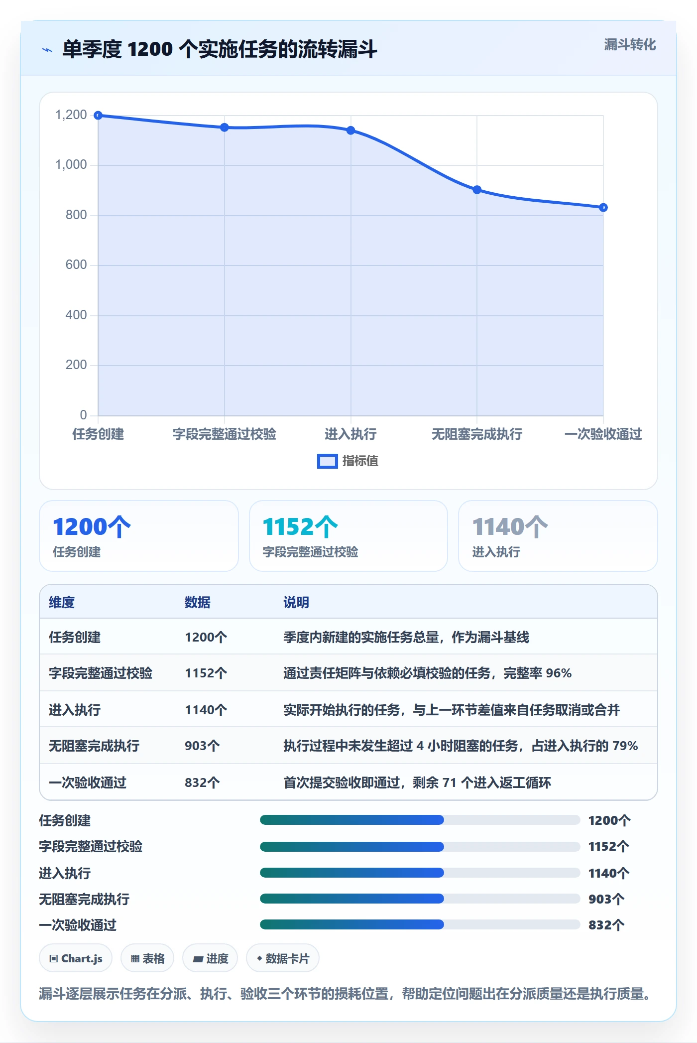Select the 进入执行 table row name

click(x=75, y=710)
